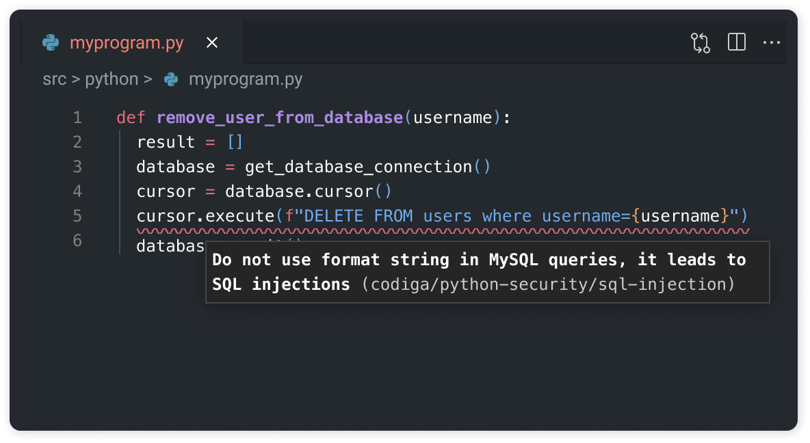The width and height of the screenshot is (810, 443).
Task: Select the myprogram.py breadcrumb entry
Action: pos(245,79)
